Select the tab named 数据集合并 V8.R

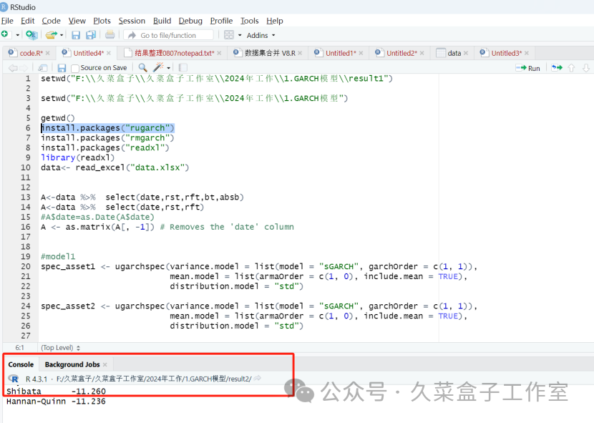click(267, 52)
